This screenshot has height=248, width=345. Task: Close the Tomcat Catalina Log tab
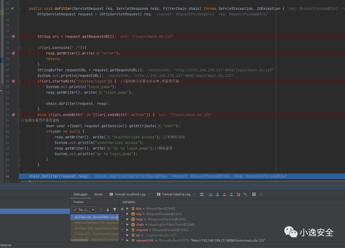tap(194, 194)
